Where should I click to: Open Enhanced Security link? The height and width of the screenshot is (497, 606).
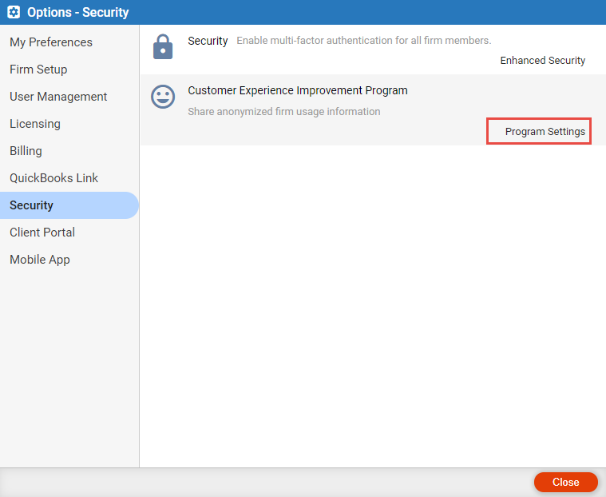(543, 61)
